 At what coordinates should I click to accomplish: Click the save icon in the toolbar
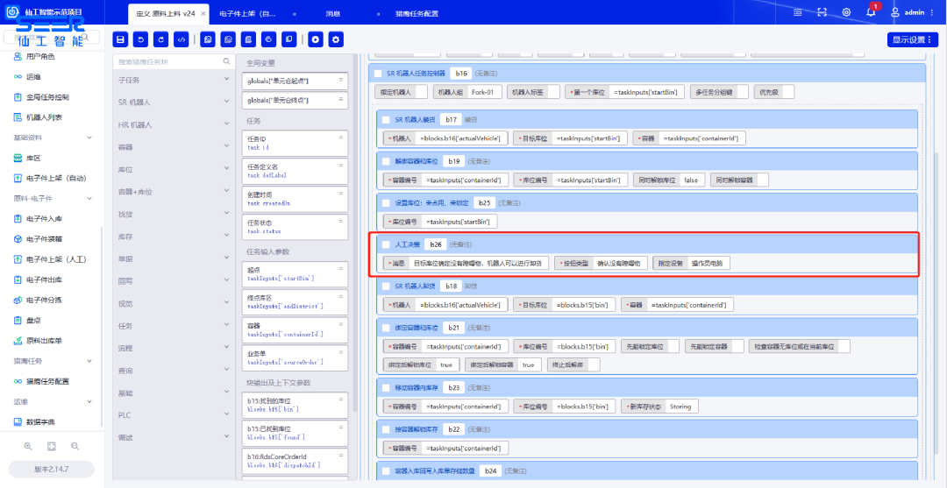click(x=120, y=39)
